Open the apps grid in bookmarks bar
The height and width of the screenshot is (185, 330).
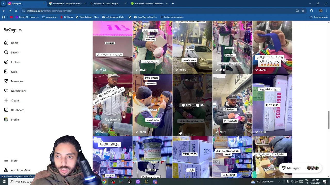(3, 17)
